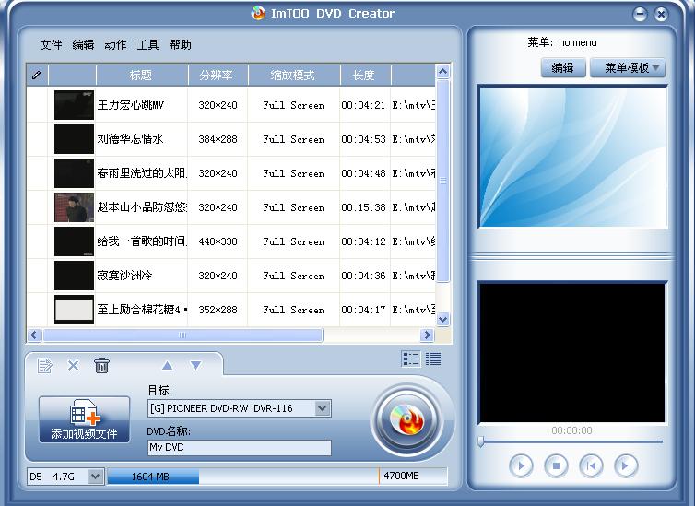
Task: Select the 刘德华忘情水 title
Action: click(130, 139)
